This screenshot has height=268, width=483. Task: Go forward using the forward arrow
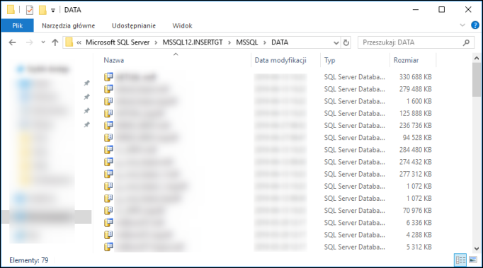pyautogui.click(x=29, y=42)
